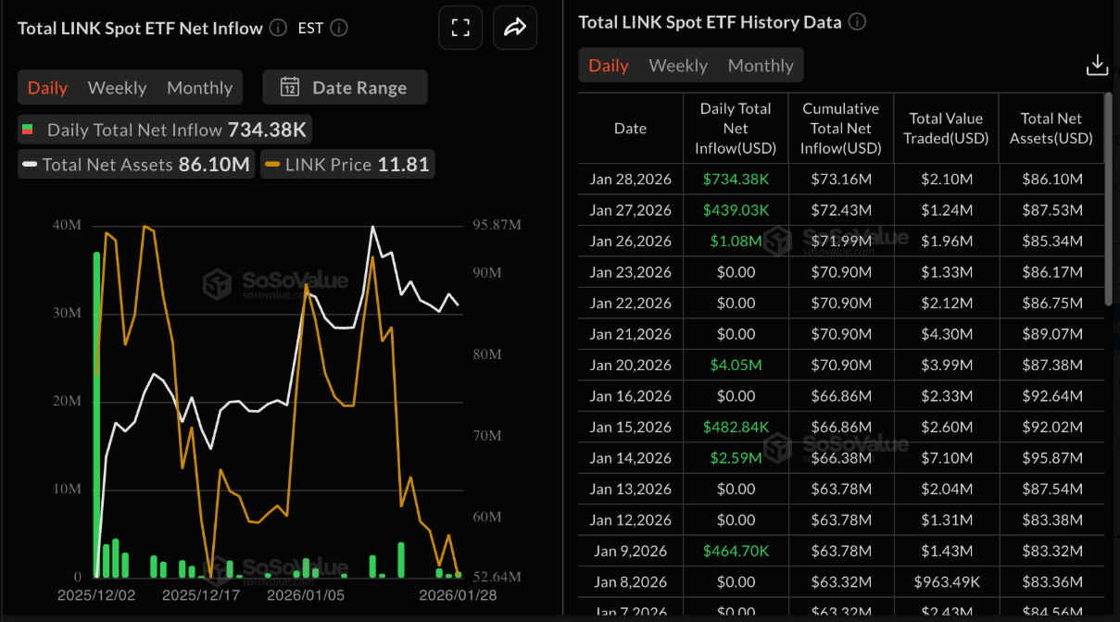Click the calendar icon in Date Range
1120x622 pixels.
click(290, 88)
